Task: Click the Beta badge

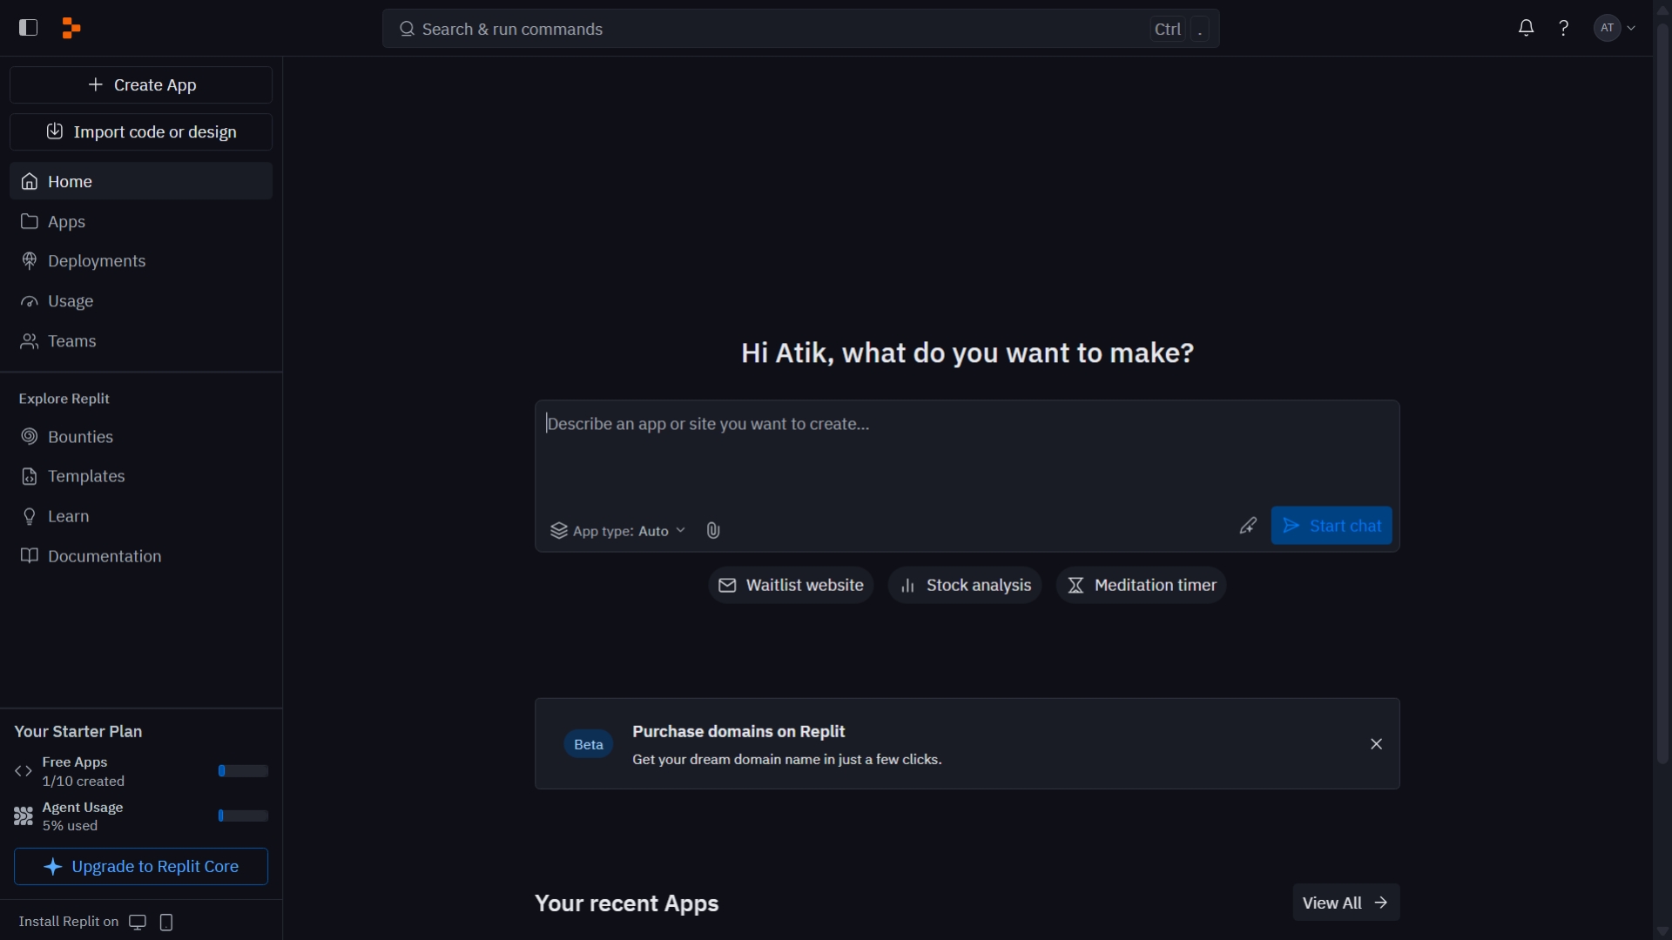Action: click(589, 744)
